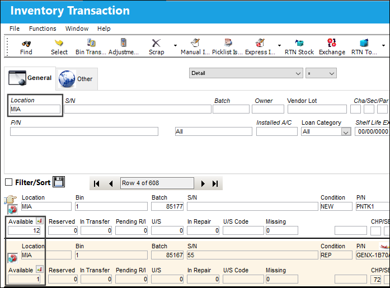This screenshot has width=390, height=288.
Task: Enable the Filter/Sort checkbox
Action: point(9,182)
